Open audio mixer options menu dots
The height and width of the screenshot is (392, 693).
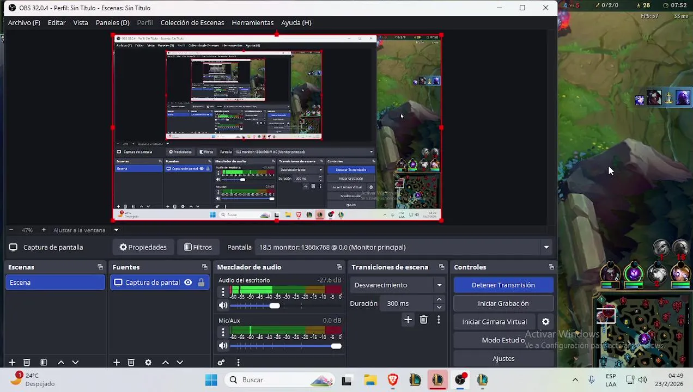point(238,363)
